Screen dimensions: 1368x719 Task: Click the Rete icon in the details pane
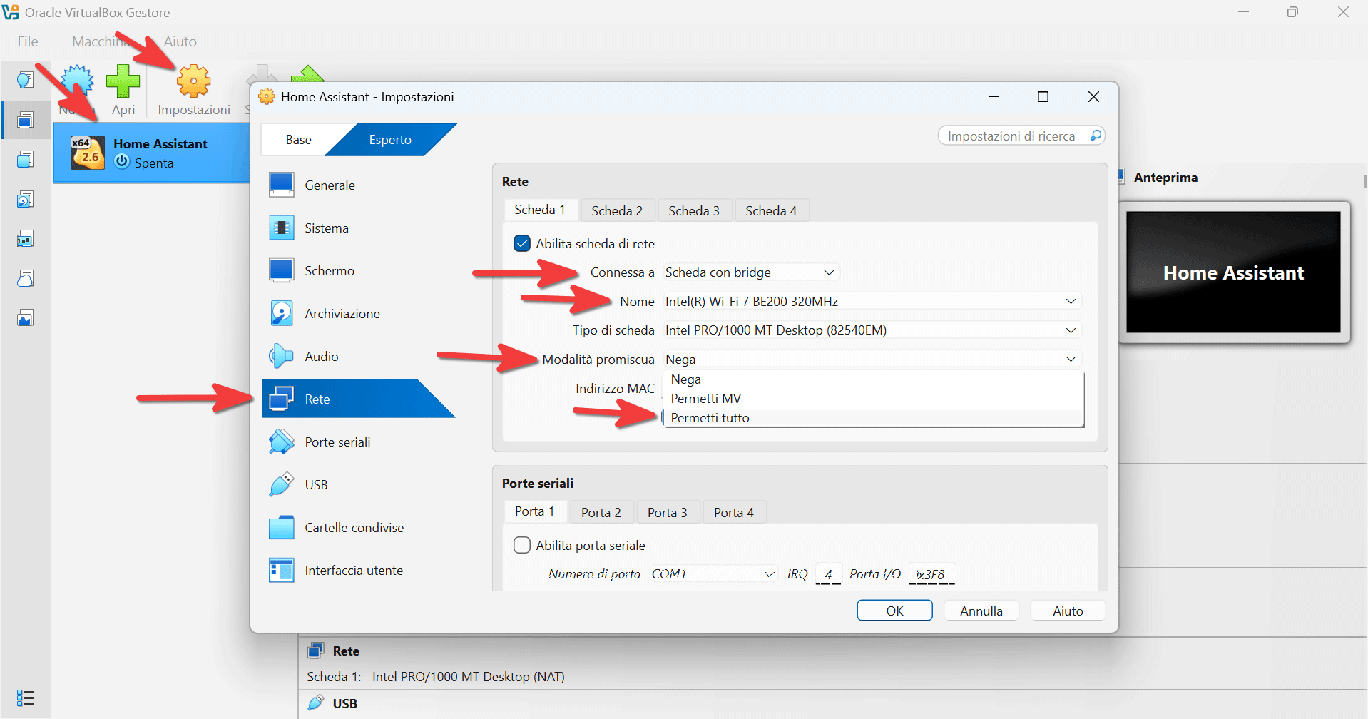click(315, 651)
